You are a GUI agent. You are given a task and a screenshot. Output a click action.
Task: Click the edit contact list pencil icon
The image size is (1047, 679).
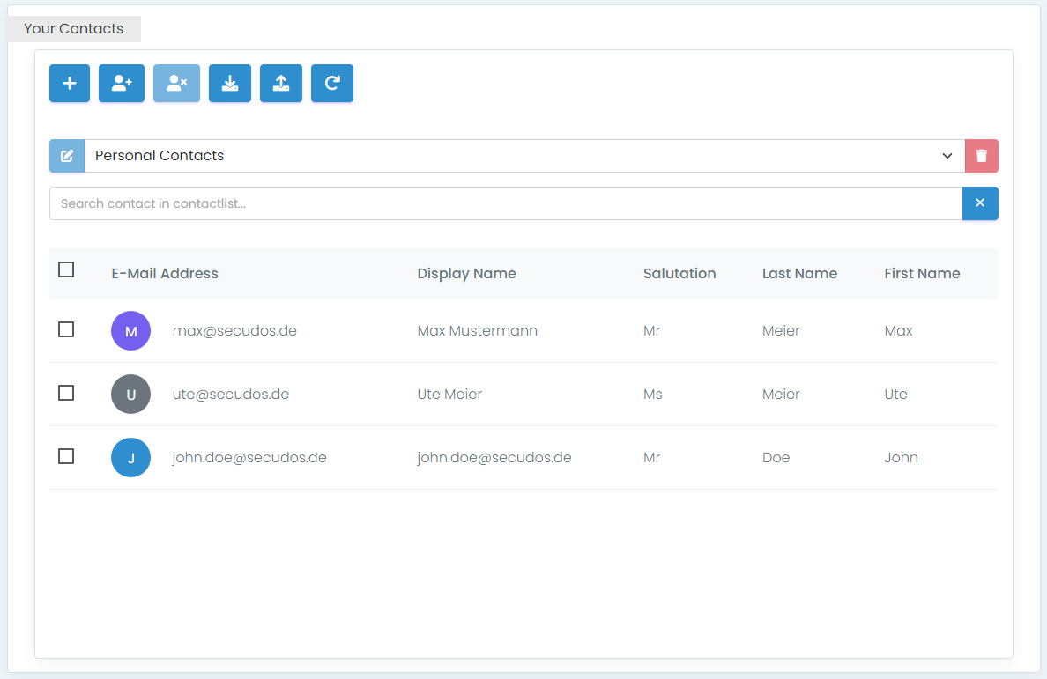click(x=67, y=156)
